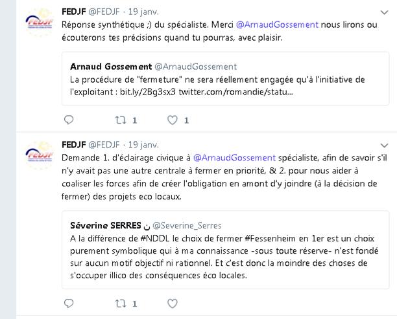Open @ArnaudGossement mention in second tweet

coord(234,158)
